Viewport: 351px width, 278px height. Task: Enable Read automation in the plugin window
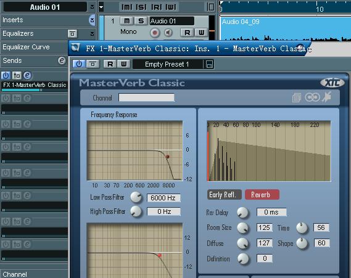coord(110,64)
